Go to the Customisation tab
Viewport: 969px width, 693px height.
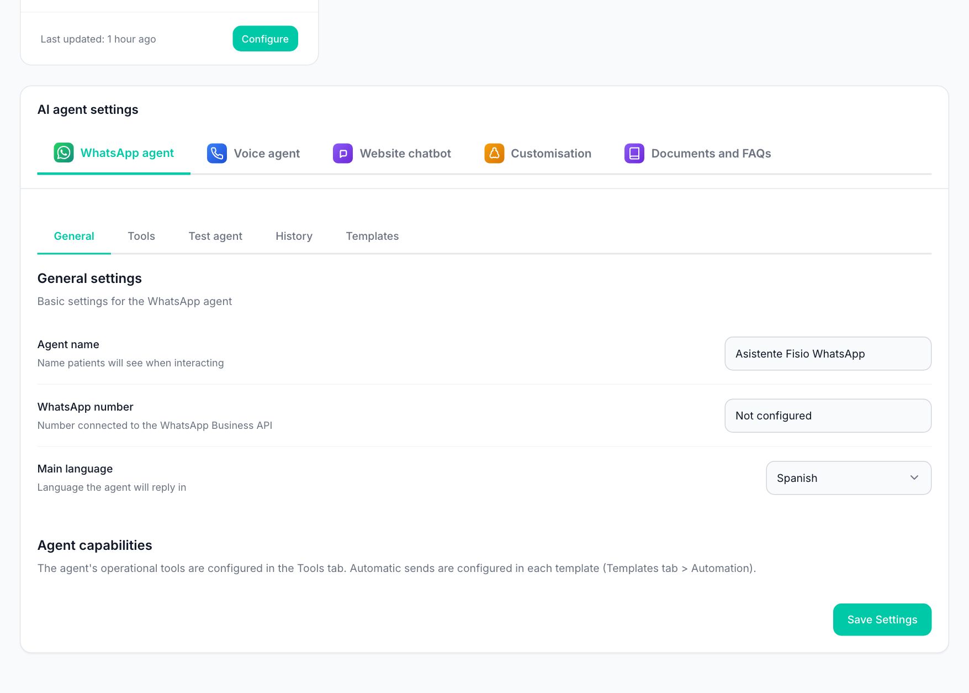538,153
